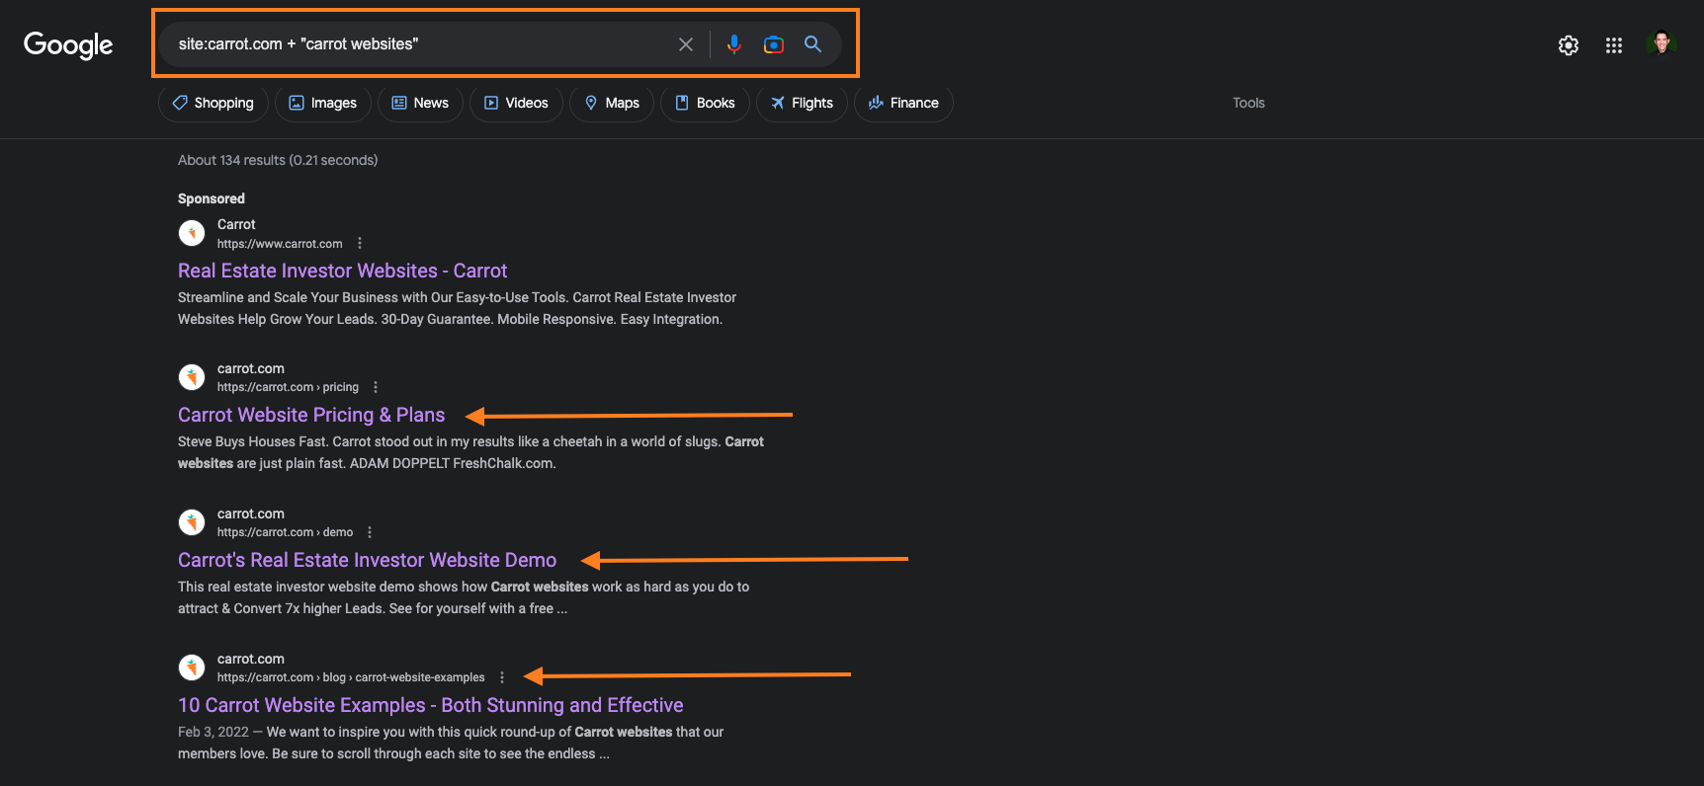Image resolution: width=1704 pixels, height=786 pixels.
Task: Open the Google apps grid
Action: click(1613, 45)
